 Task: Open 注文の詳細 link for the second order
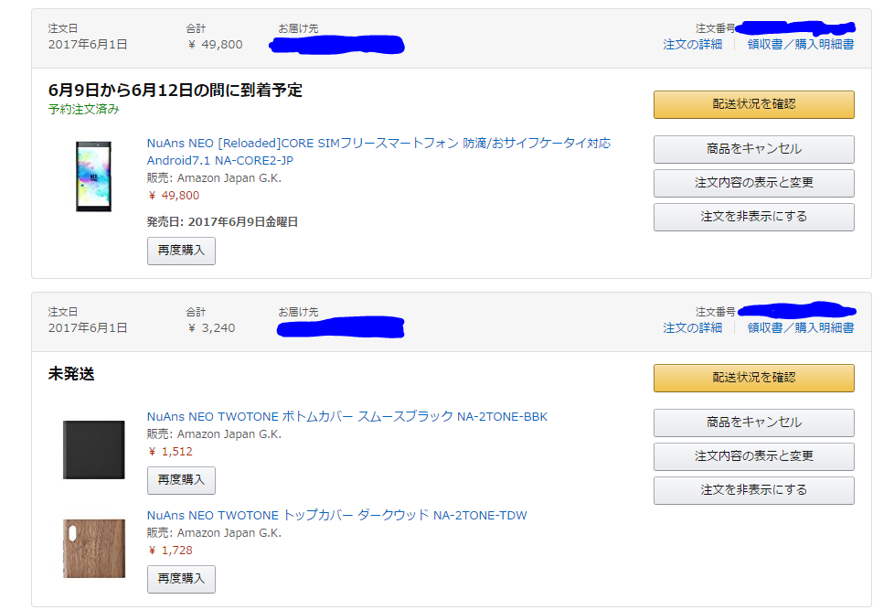point(692,327)
